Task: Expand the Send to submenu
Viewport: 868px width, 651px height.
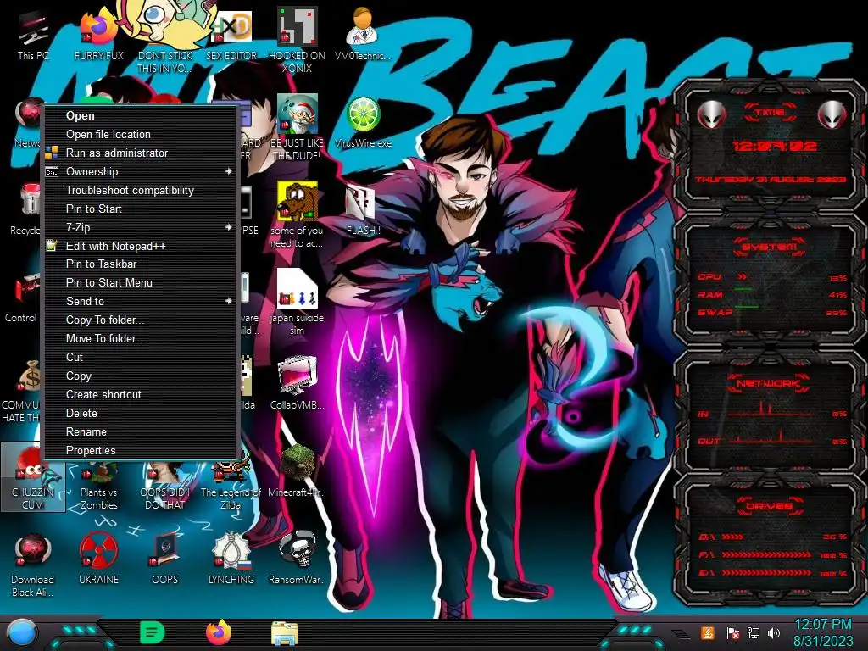Action: 141,301
